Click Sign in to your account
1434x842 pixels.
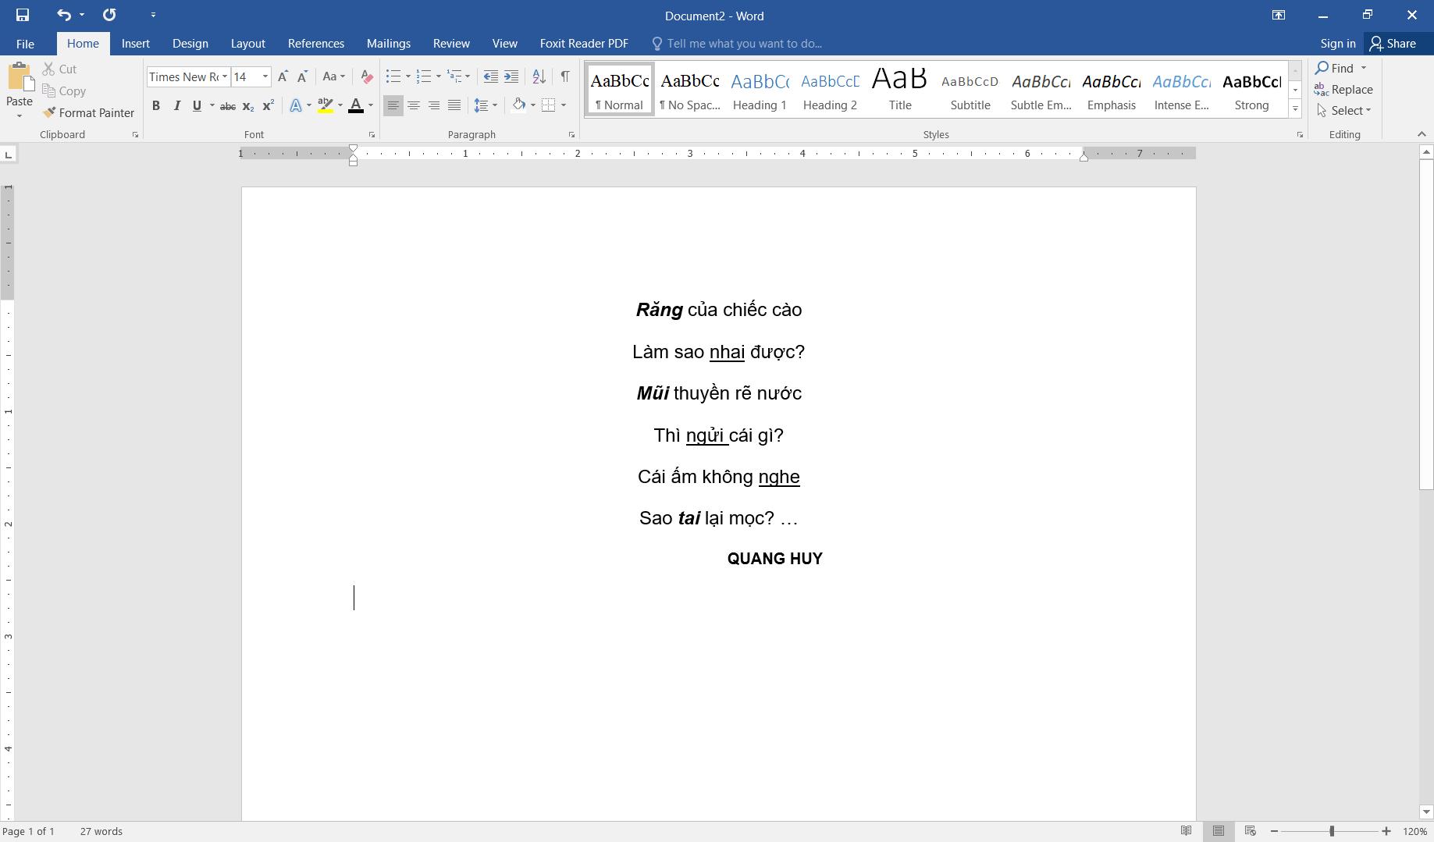pos(1338,44)
